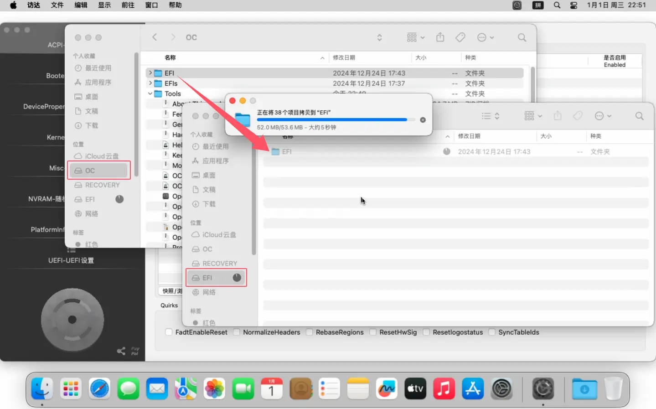Collapse the Tools folder in OC window
This screenshot has width=656, height=409.
point(150,93)
